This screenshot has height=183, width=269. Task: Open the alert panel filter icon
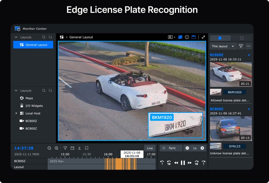241,46
